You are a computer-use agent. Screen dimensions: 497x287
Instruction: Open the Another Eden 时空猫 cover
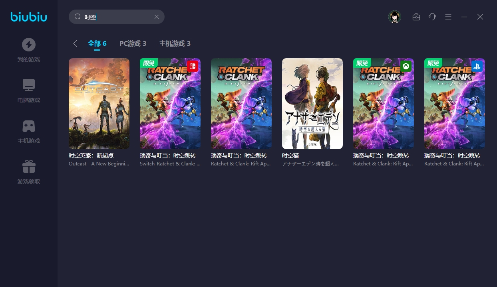coord(312,104)
